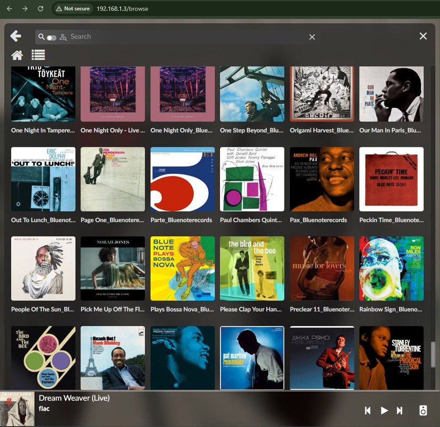Open the Plays Bossa Nova album cover

(x=183, y=268)
